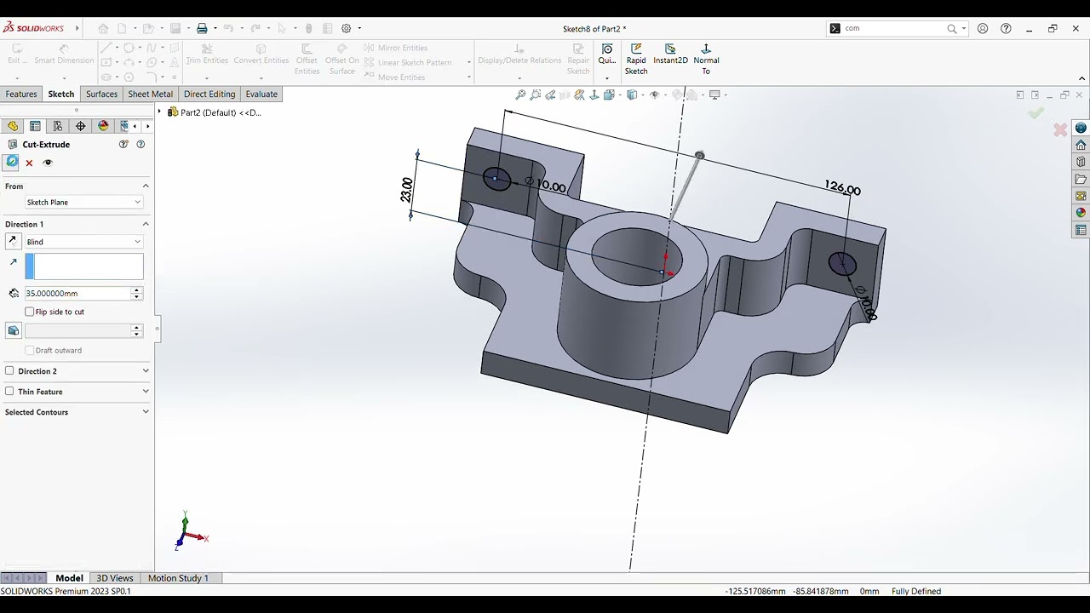Expand the Part2 tree node arrow

click(x=159, y=112)
